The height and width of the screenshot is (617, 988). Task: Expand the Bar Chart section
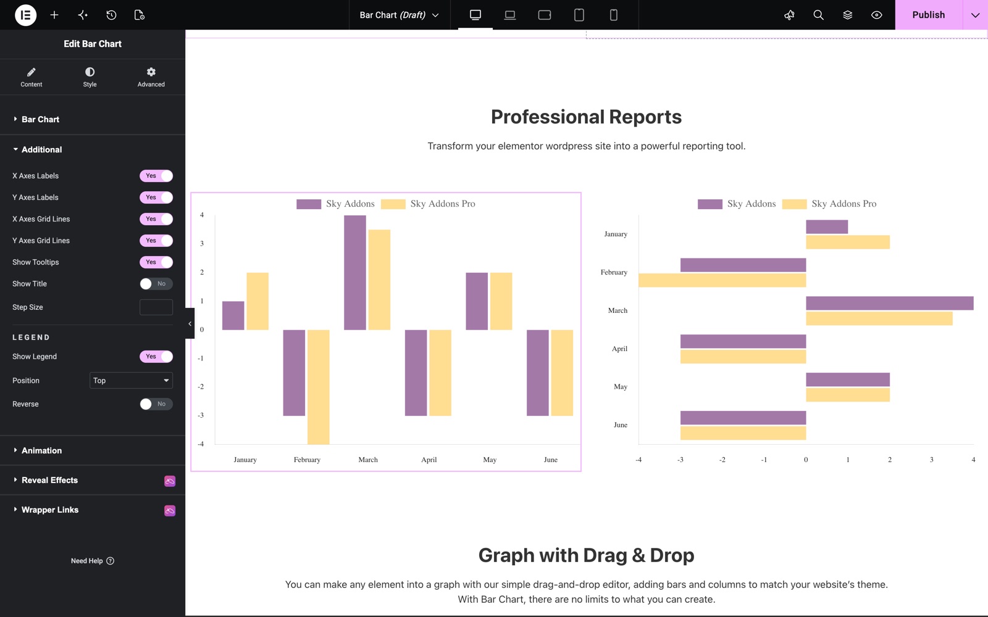pyautogui.click(x=93, y=119)
